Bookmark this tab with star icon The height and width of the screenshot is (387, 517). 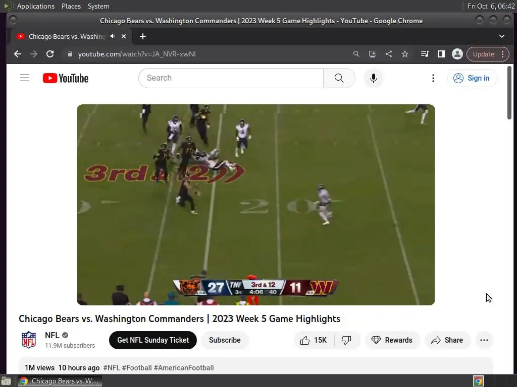pos(405,54)
